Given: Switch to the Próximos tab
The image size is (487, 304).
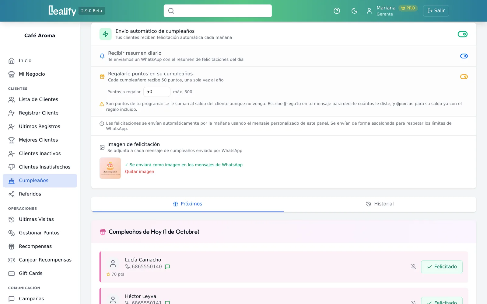Looking at the screenshot, I should click(x=187, y=204).
